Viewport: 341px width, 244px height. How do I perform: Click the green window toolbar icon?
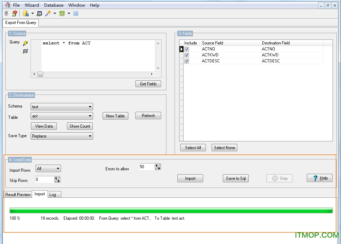61,13
